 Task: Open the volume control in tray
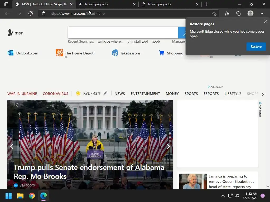pos(237,196)
